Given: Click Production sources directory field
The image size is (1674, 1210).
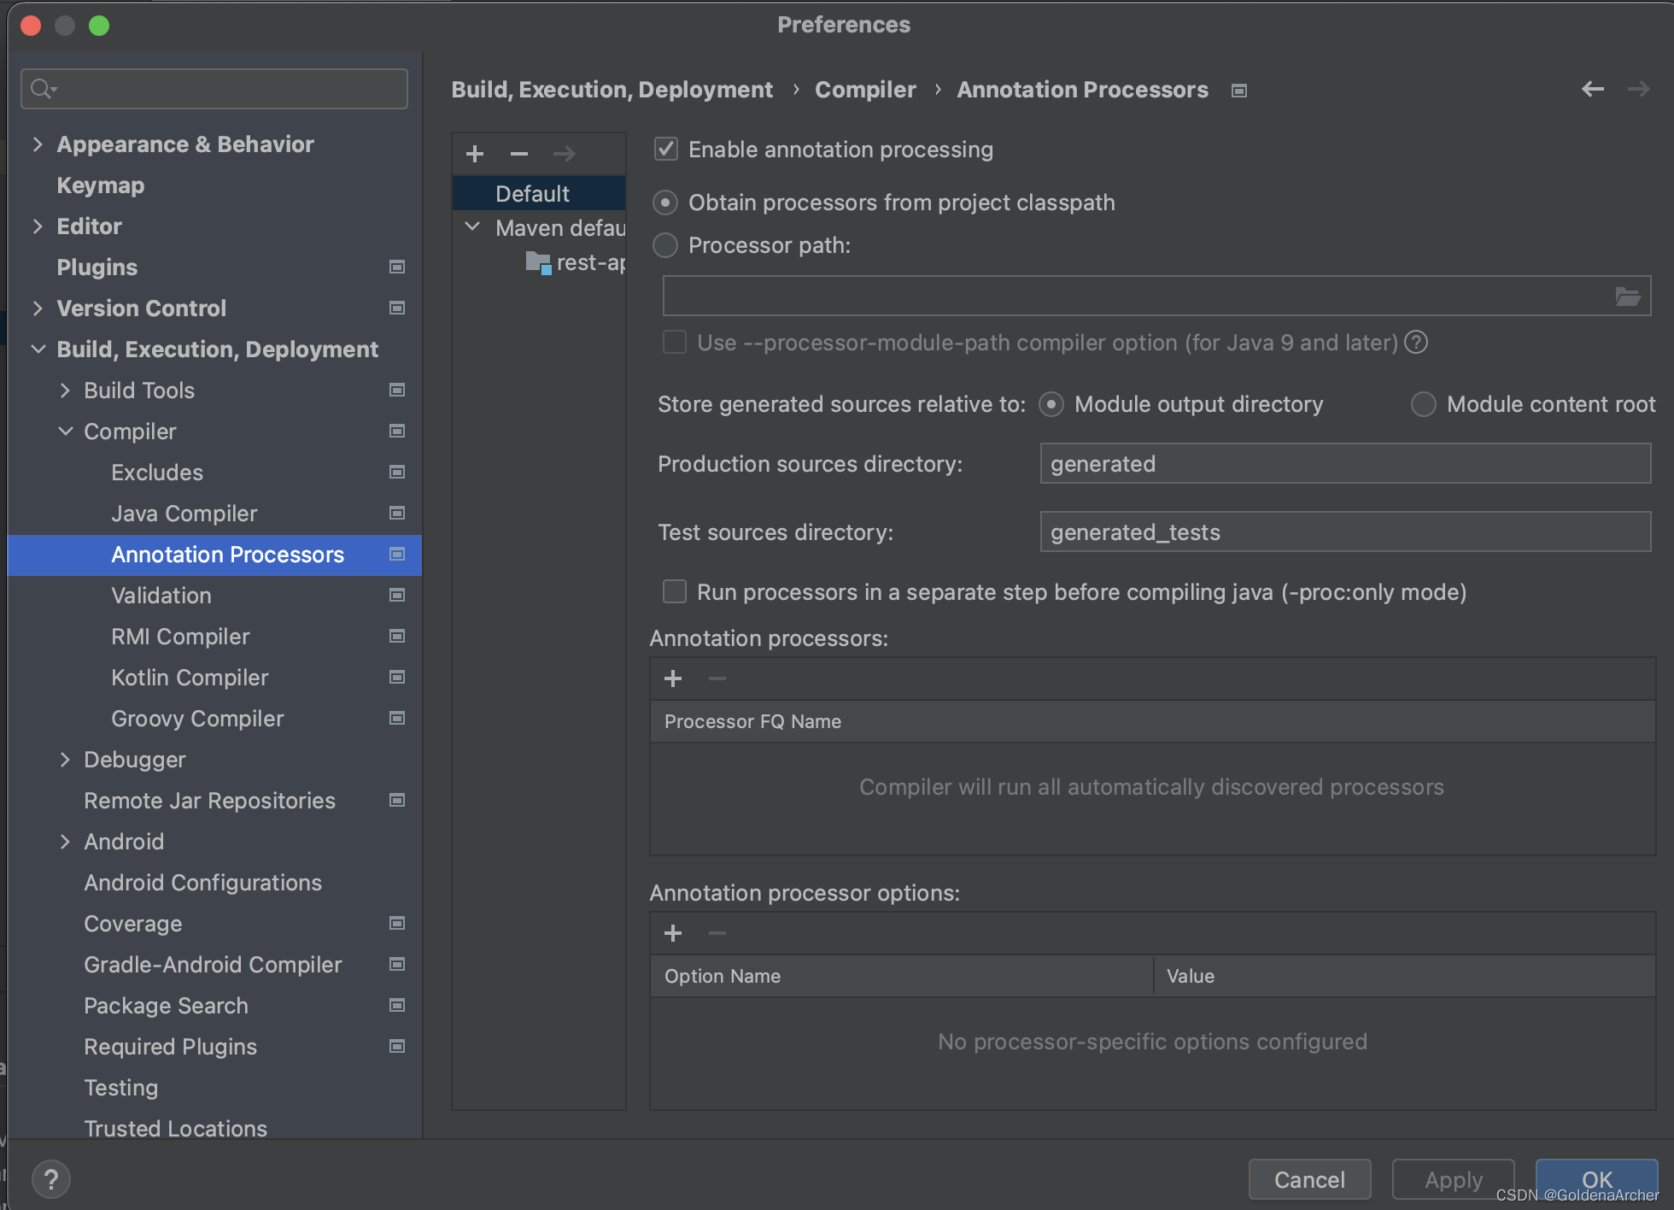Looking at the screenshot, I should pos(1345,464).
